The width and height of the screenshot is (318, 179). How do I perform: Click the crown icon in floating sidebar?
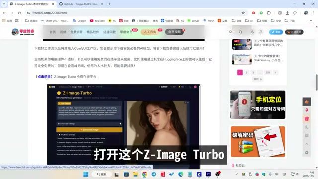coord(307,102)
